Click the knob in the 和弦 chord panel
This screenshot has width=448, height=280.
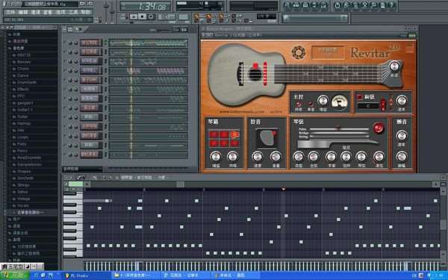[x=402, y=101]
